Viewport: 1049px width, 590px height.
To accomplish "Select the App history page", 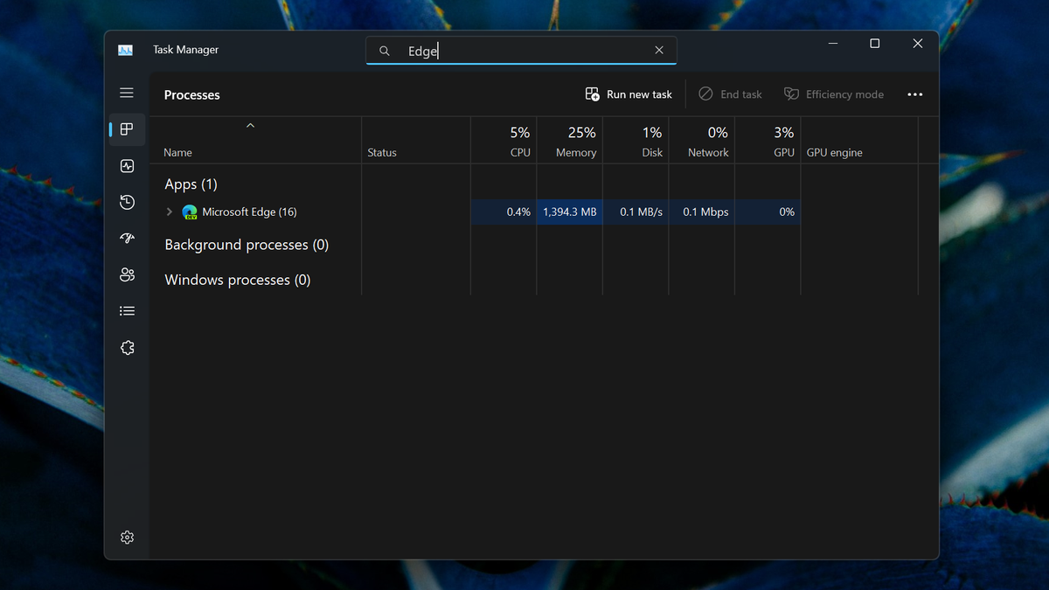I will 127,202.
